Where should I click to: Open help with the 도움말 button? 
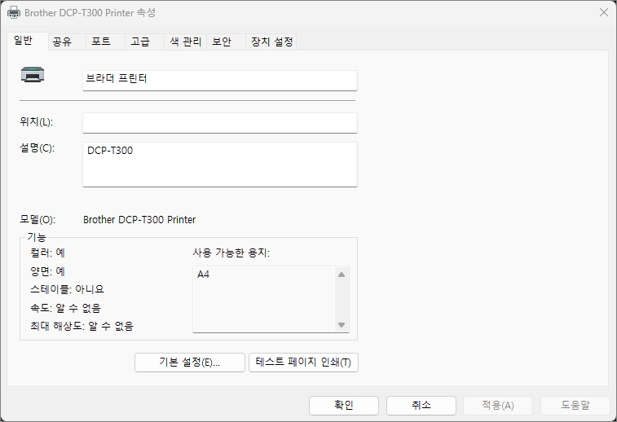pyautogui.click(x=575, y=405)
